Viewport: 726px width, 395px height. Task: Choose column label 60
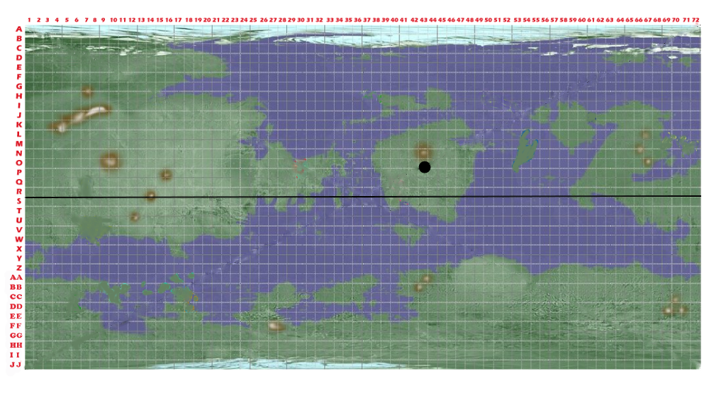[582, 19]
